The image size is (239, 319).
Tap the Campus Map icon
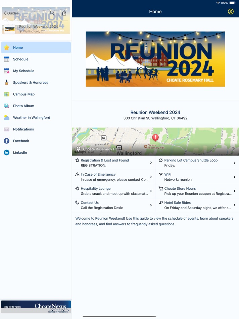6,94
